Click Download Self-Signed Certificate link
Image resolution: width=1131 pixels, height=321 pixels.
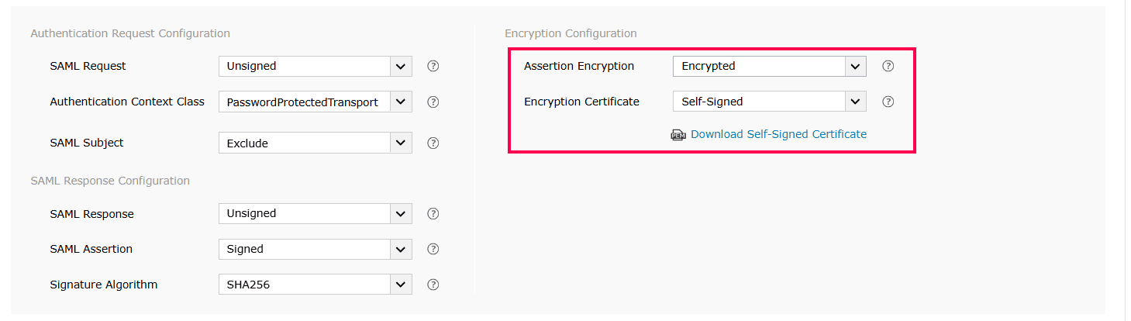pos(778,134)
